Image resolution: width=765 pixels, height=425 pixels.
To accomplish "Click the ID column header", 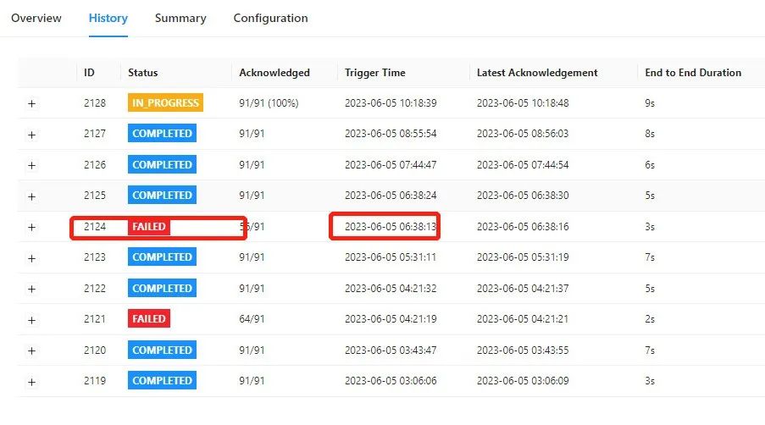I will click(89, 73).
